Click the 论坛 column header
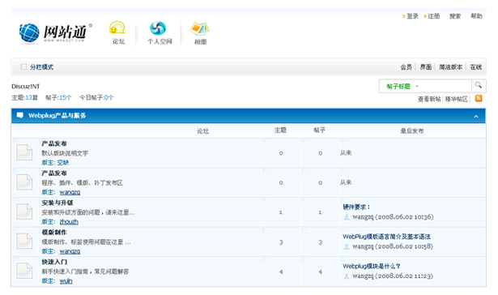The image size is (498, 295). tap(202, 131)
